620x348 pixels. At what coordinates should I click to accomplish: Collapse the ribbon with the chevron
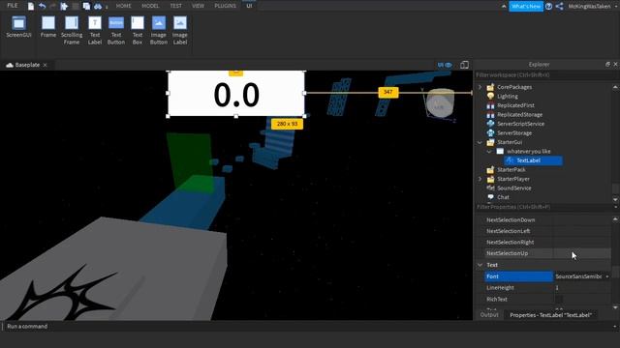(x=504, y=7)
